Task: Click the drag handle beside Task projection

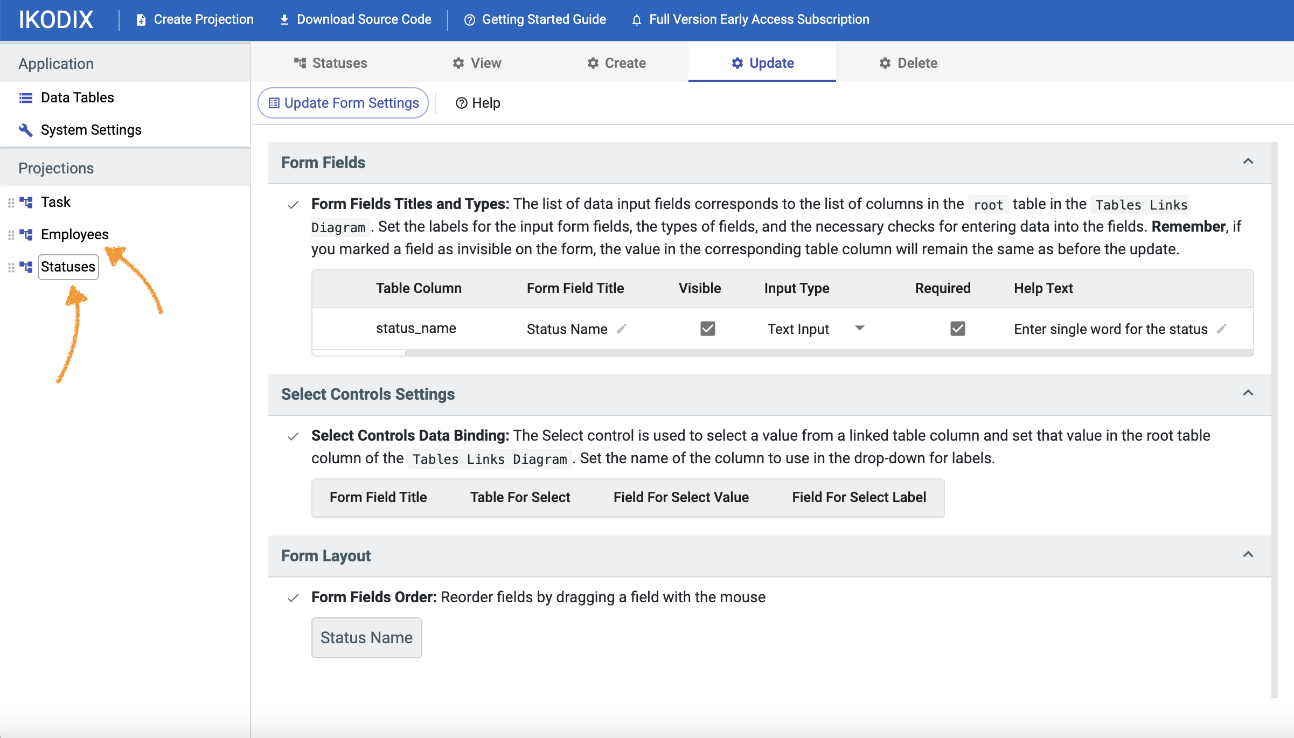Action: click(11, 203)
